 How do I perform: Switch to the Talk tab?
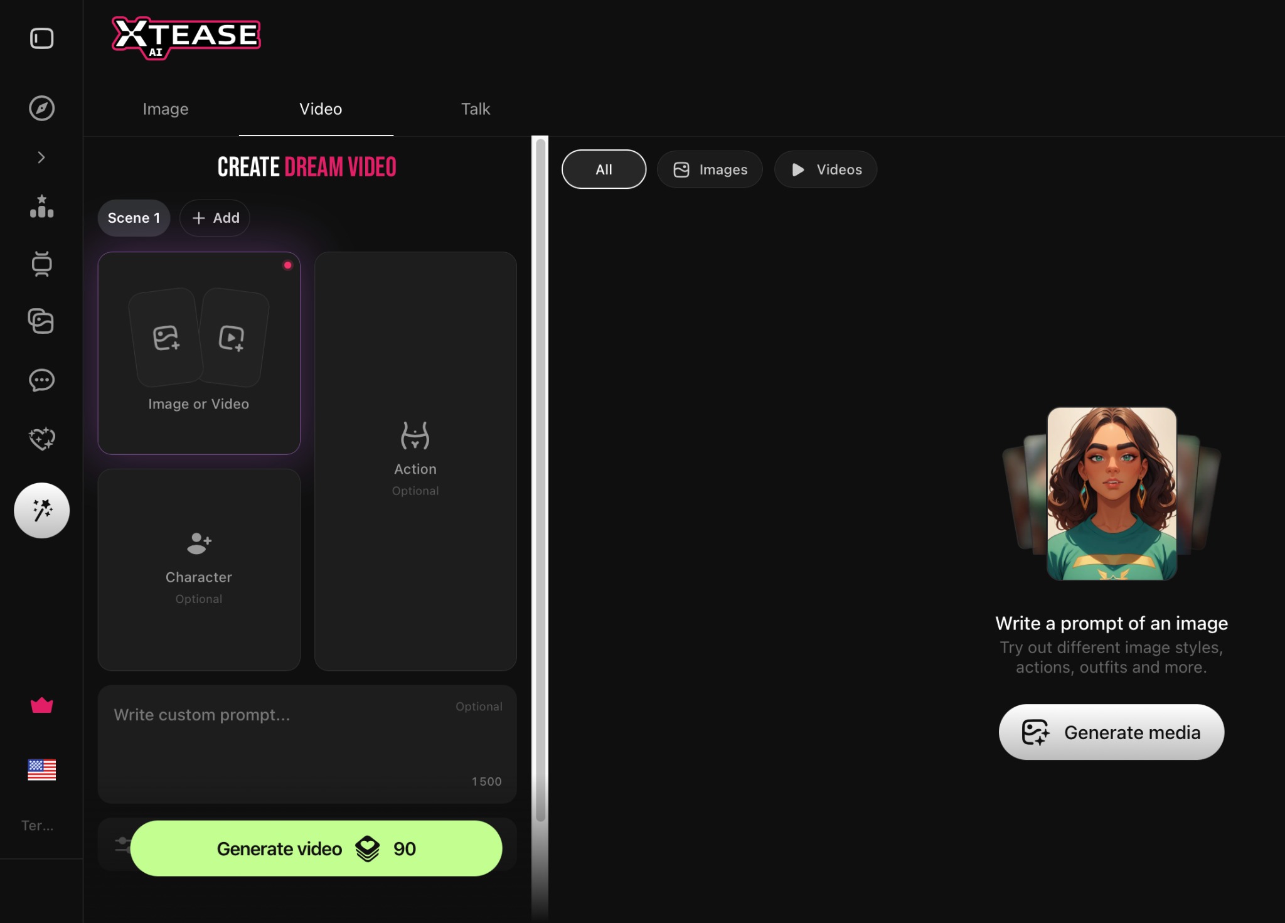coord(476,109)
